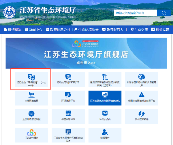Click the globe leaf icon for 排污总量
The width and height of the screenshot is (173, 145).
click(142, 77)
